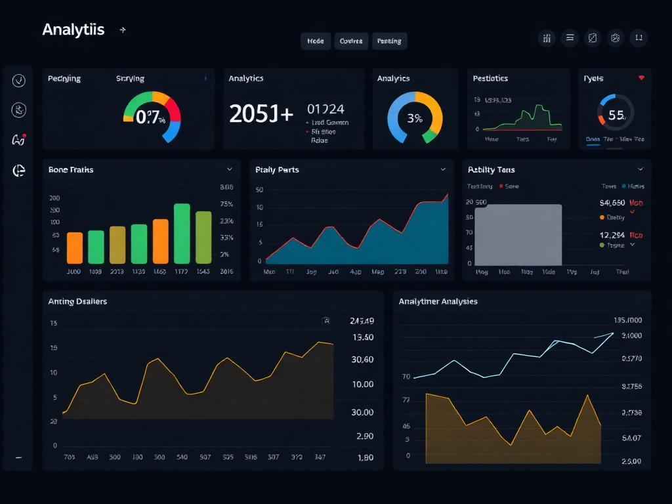Click the Starying label
The image size is (672, 504).
[x=131, y=79]
